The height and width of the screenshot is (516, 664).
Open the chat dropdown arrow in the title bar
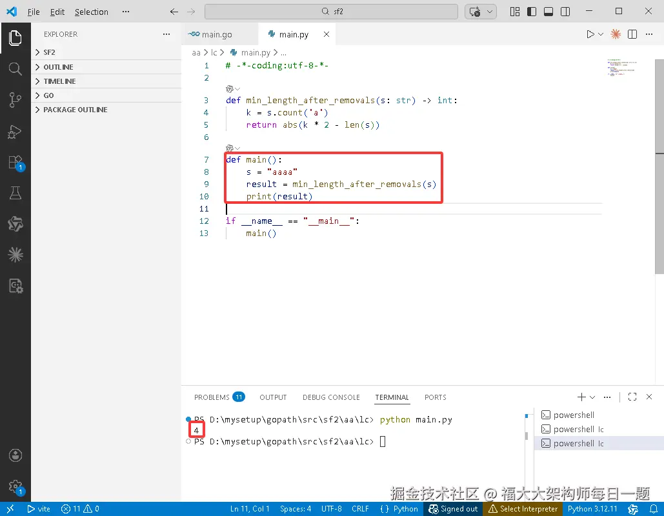490,12
